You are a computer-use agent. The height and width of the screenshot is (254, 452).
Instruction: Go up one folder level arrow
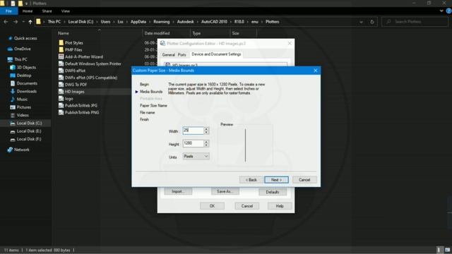click(x=30, y=22)
